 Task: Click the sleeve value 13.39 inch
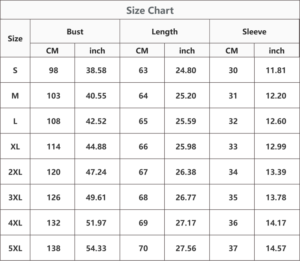coord(276,172)
